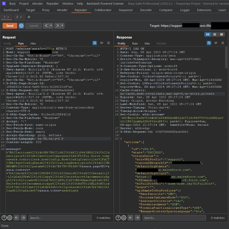Switch to the Decoder tab
229x229 pixels.
coord(146,10)
